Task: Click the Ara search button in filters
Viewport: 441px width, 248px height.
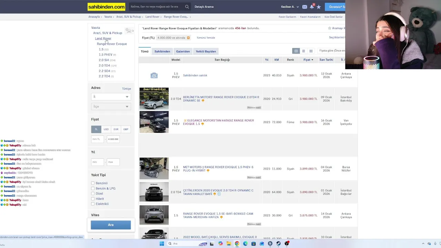Action: point(111,225)
